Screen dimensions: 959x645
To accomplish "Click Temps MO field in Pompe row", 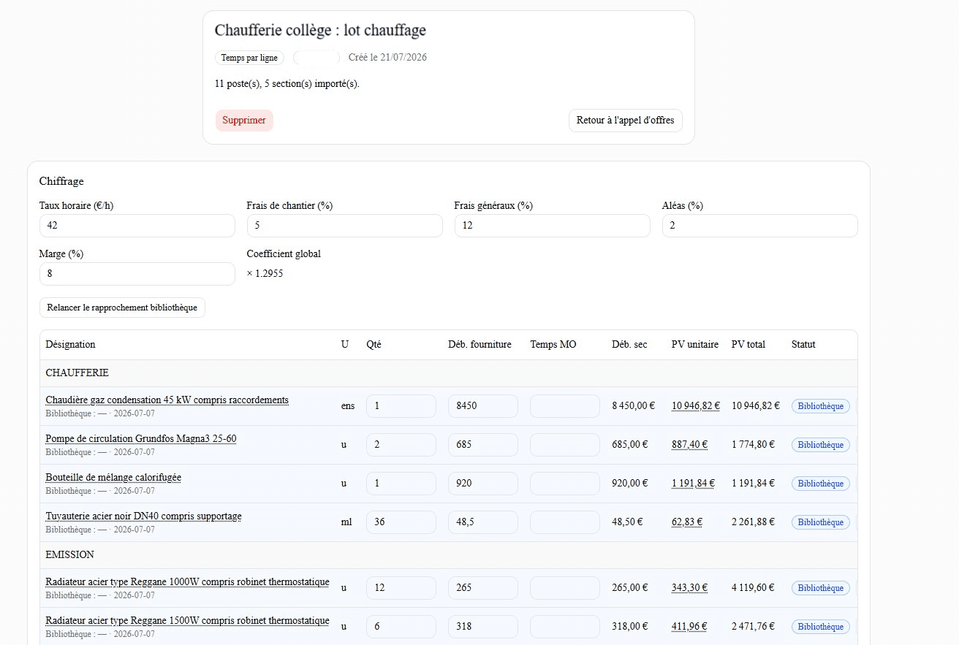I will pyautogui.click(x=565, y=445).
